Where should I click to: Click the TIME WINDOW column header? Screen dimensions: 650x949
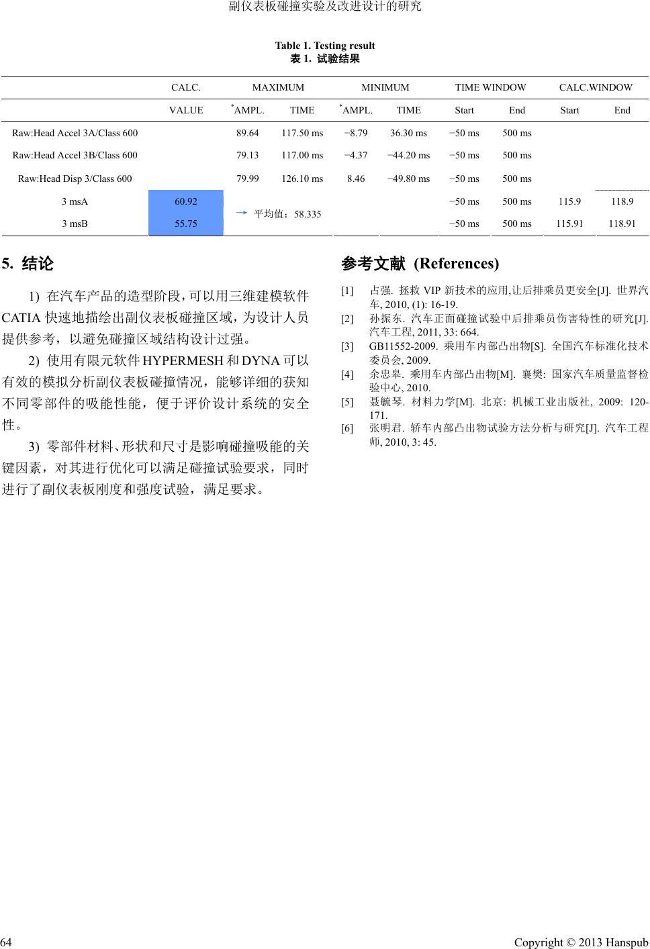point(490,87)
